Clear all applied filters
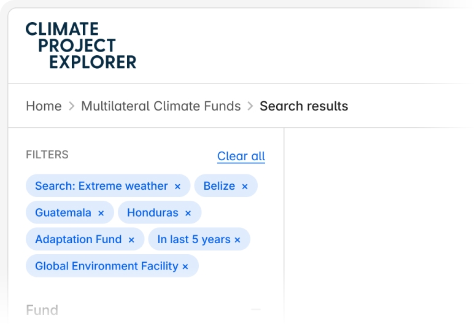Image resolution: width=475 pixels, height=326 pixels. [241, 156]
